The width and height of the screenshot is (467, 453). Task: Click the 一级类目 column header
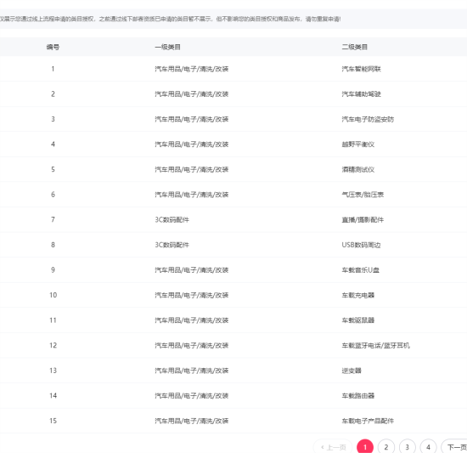pos(167,47)
